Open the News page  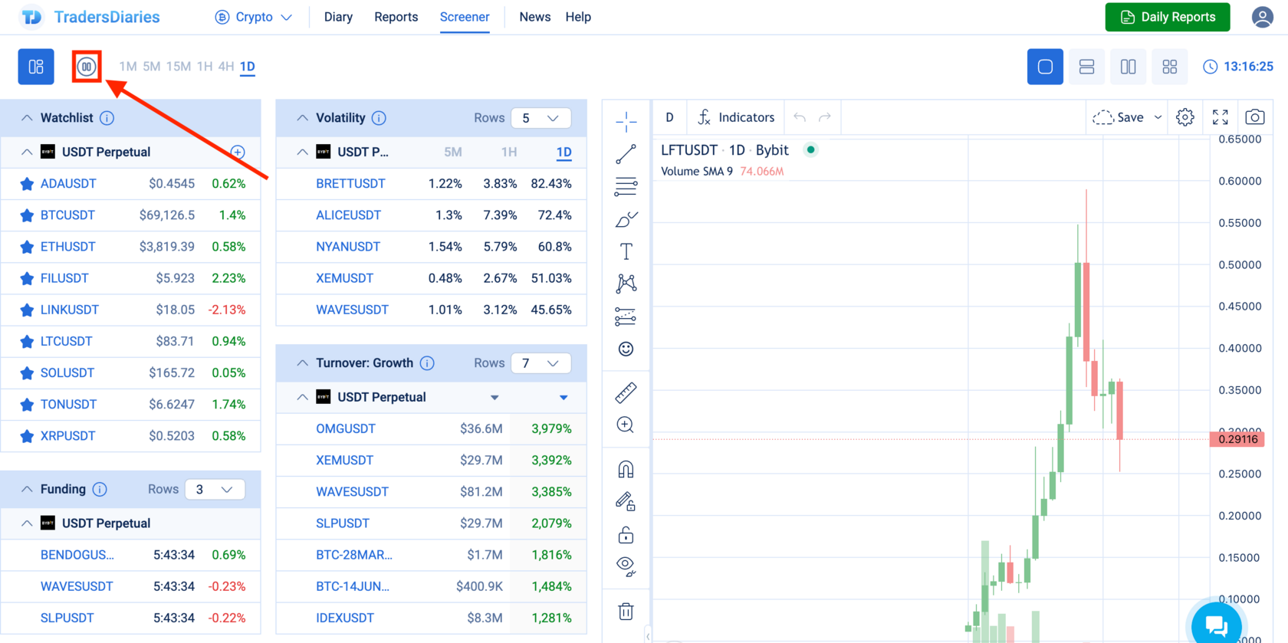point(535,17)
